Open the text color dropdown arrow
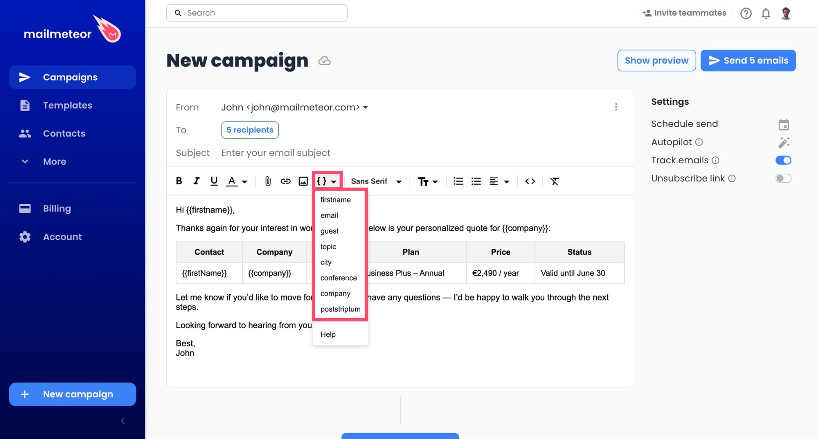Viewport: 817px width, 439px height. coord(245,182)
